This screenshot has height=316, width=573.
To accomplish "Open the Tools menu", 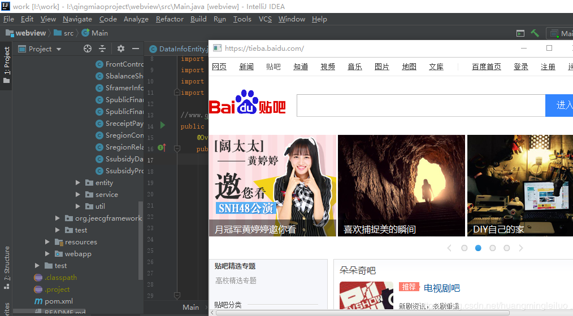I will pos(242,19).
